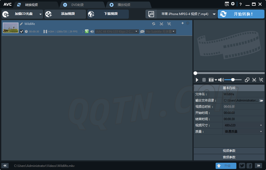
Task: Click the pencil icon to rename Wildlife
Action: (21, 24)
